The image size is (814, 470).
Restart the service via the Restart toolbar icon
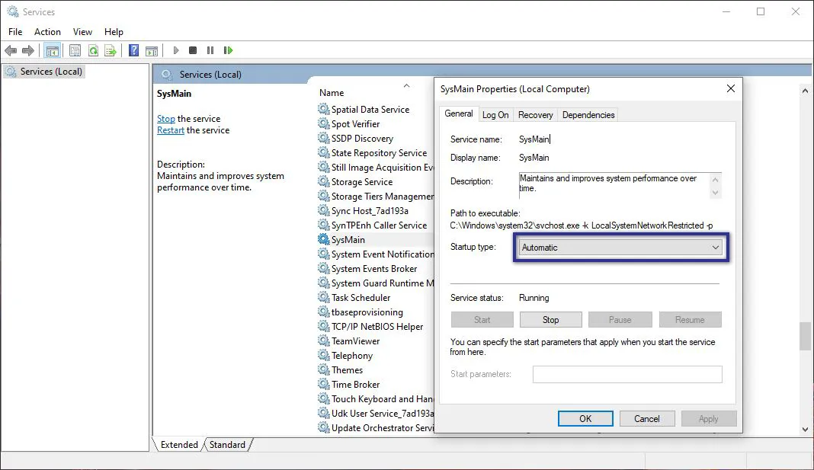click(x=228, y=50)
